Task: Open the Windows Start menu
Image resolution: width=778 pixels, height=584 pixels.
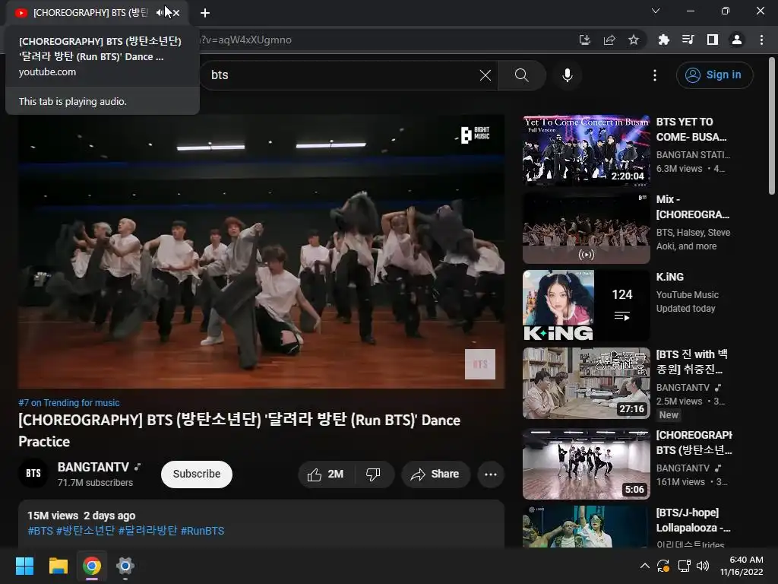Action: pyautogui.click(x=24, y=566)
